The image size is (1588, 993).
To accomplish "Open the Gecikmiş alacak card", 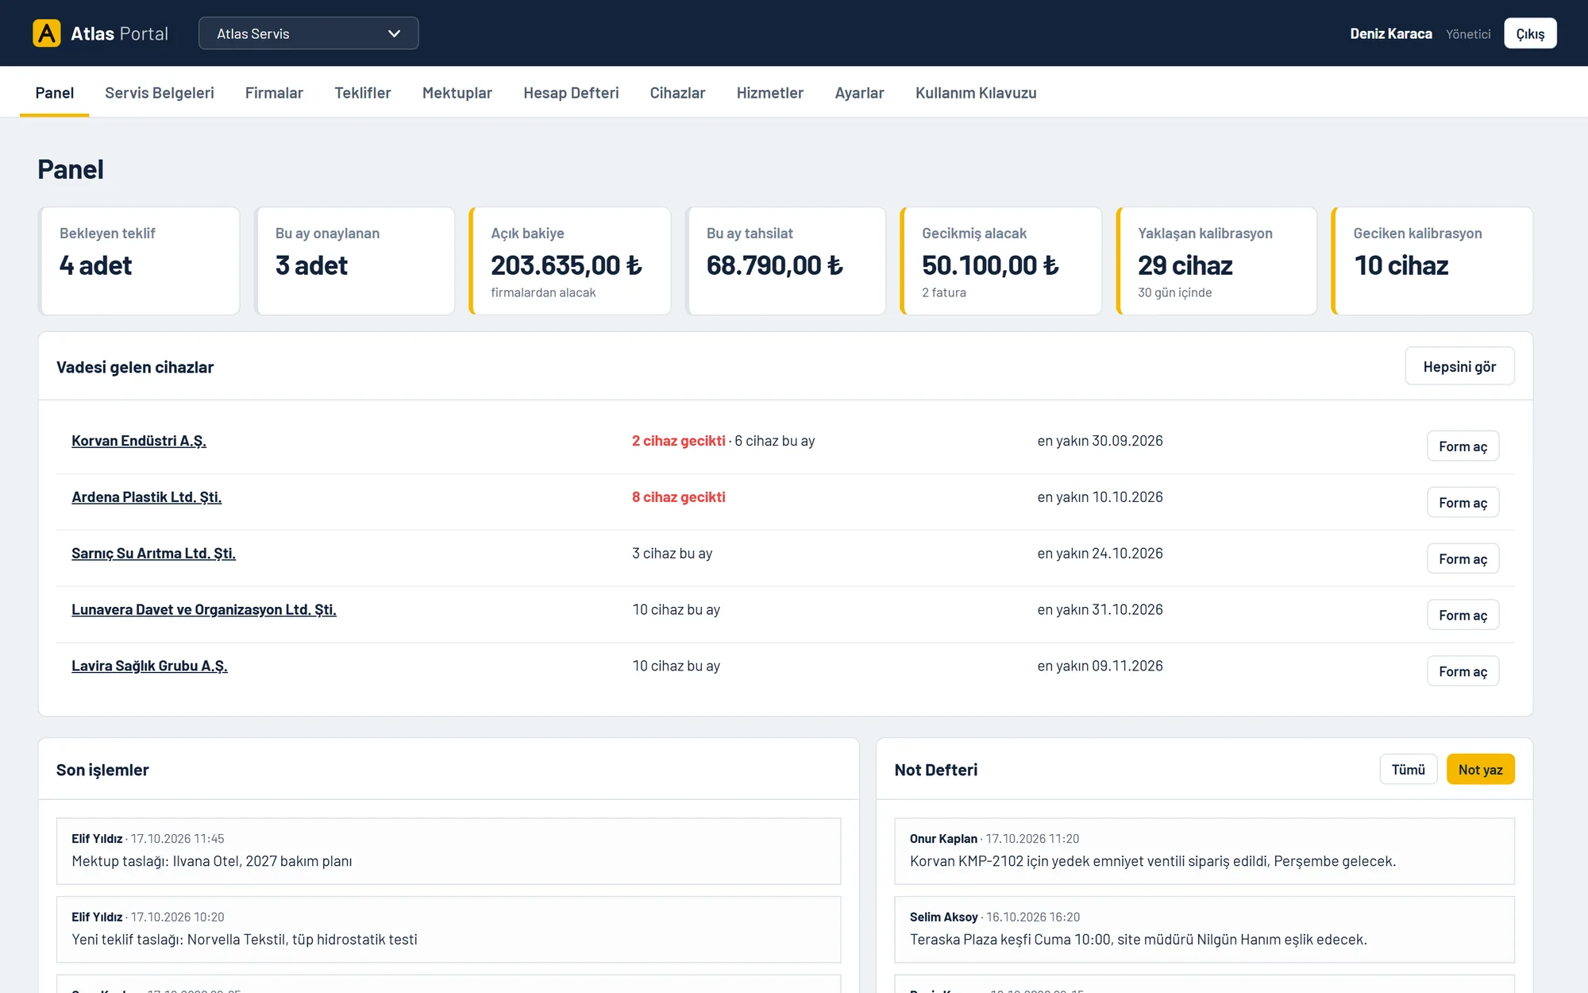I will [x=1001, y=261].
